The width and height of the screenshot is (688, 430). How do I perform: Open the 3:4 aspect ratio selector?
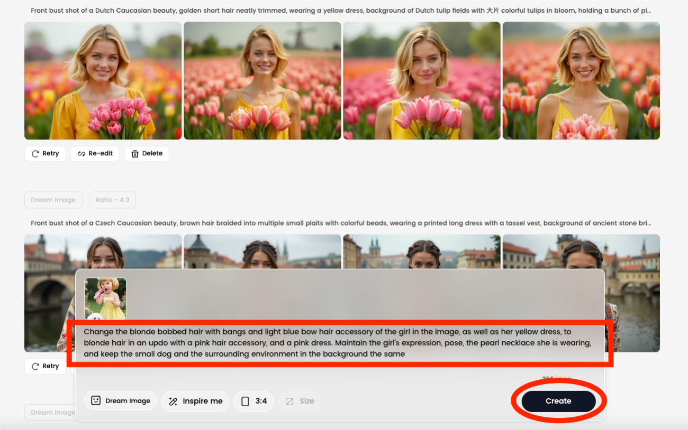254,401
